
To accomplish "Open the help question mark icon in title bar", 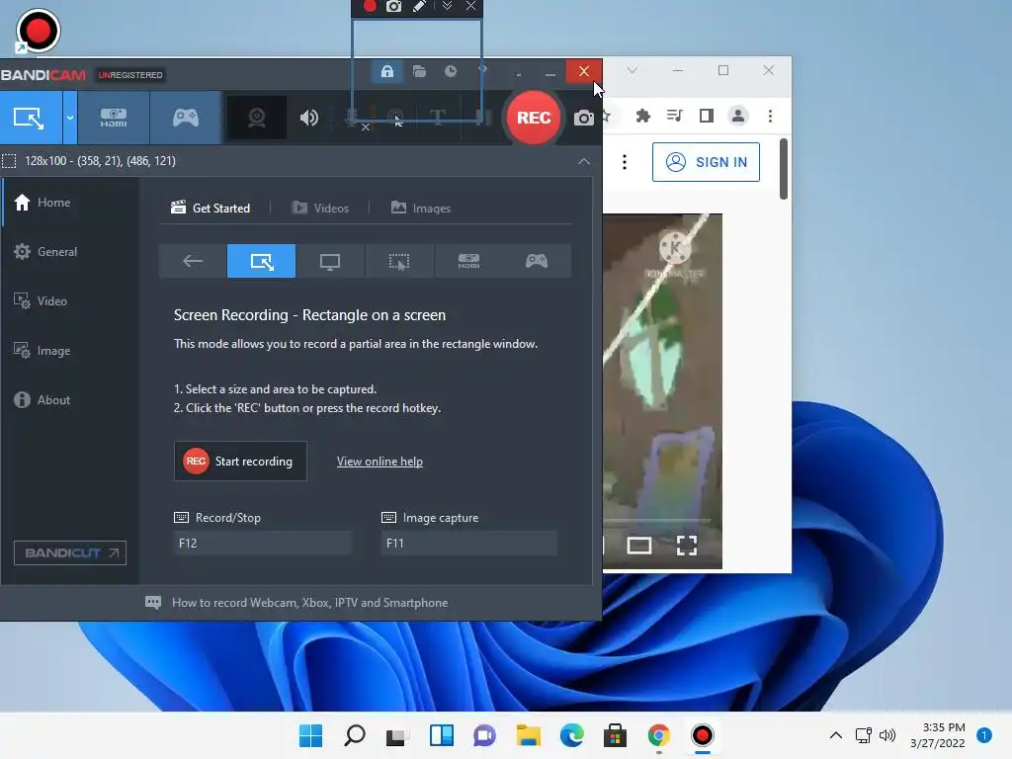I will [482, 71].
